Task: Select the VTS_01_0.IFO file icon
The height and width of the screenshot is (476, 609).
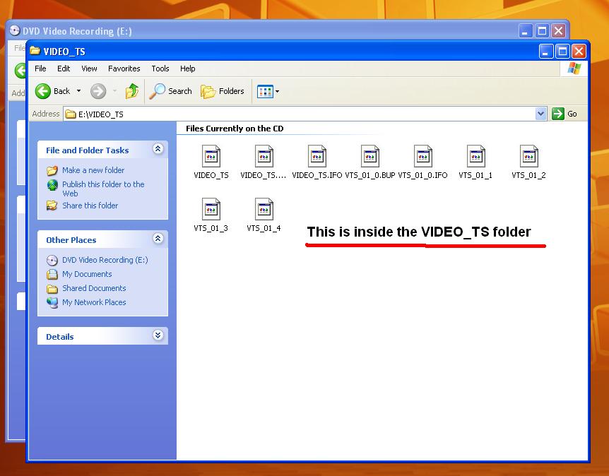Action: point(422,156)
